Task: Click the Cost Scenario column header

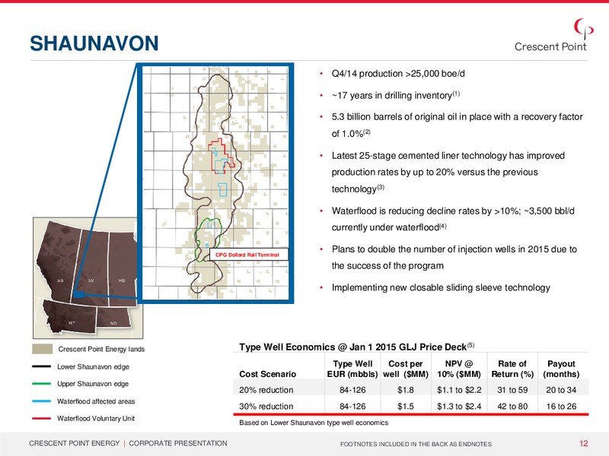Action: 268,374
